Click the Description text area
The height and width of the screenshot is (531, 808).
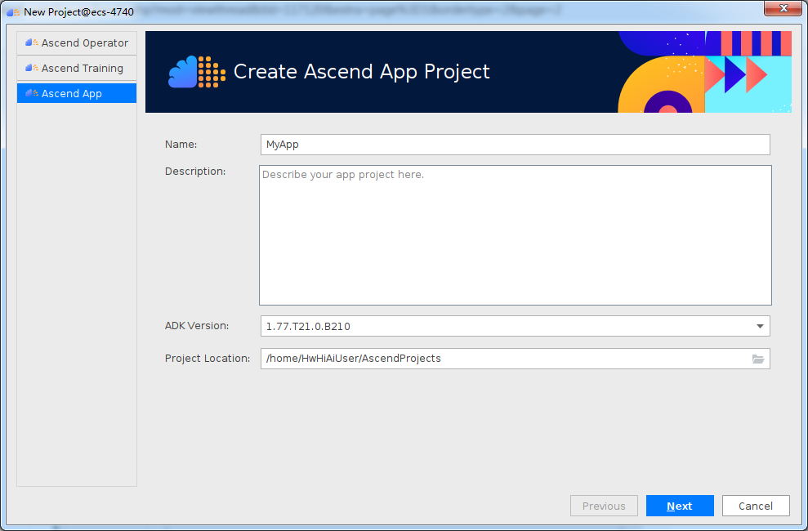tap(516, 234)
